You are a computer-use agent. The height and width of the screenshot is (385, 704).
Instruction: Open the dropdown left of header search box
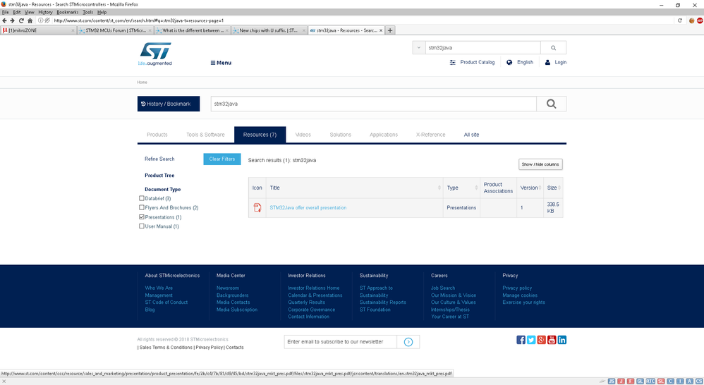tap(419, 47)
